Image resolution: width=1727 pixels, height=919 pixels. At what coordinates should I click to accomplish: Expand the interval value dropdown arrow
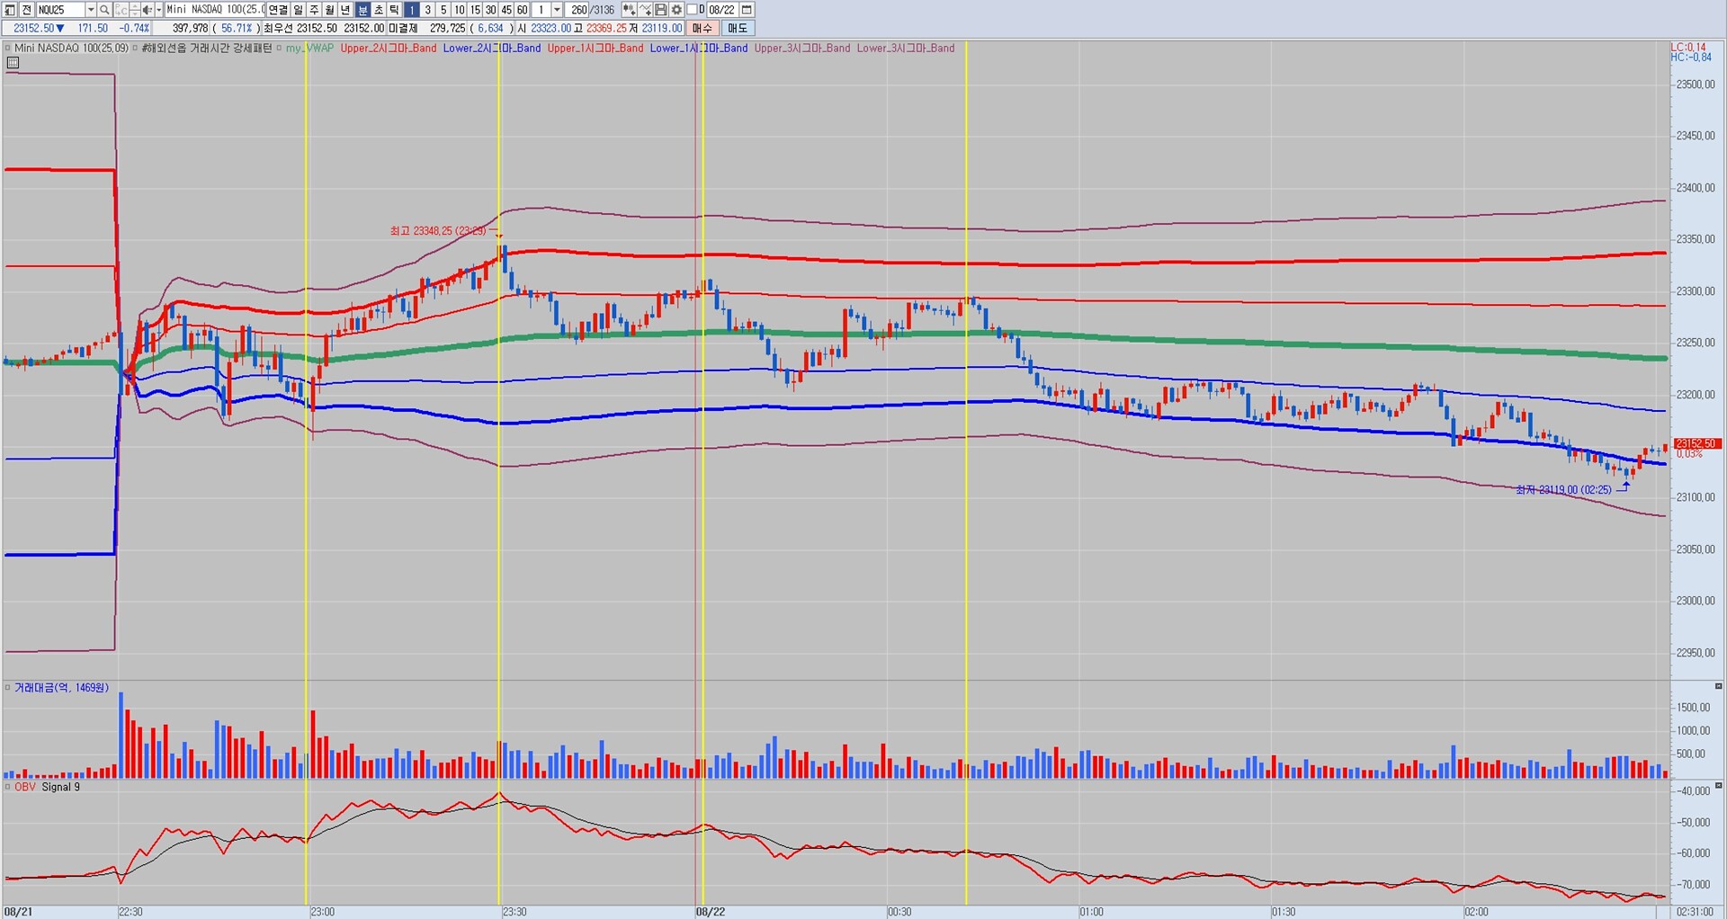[x=557, y=10]
